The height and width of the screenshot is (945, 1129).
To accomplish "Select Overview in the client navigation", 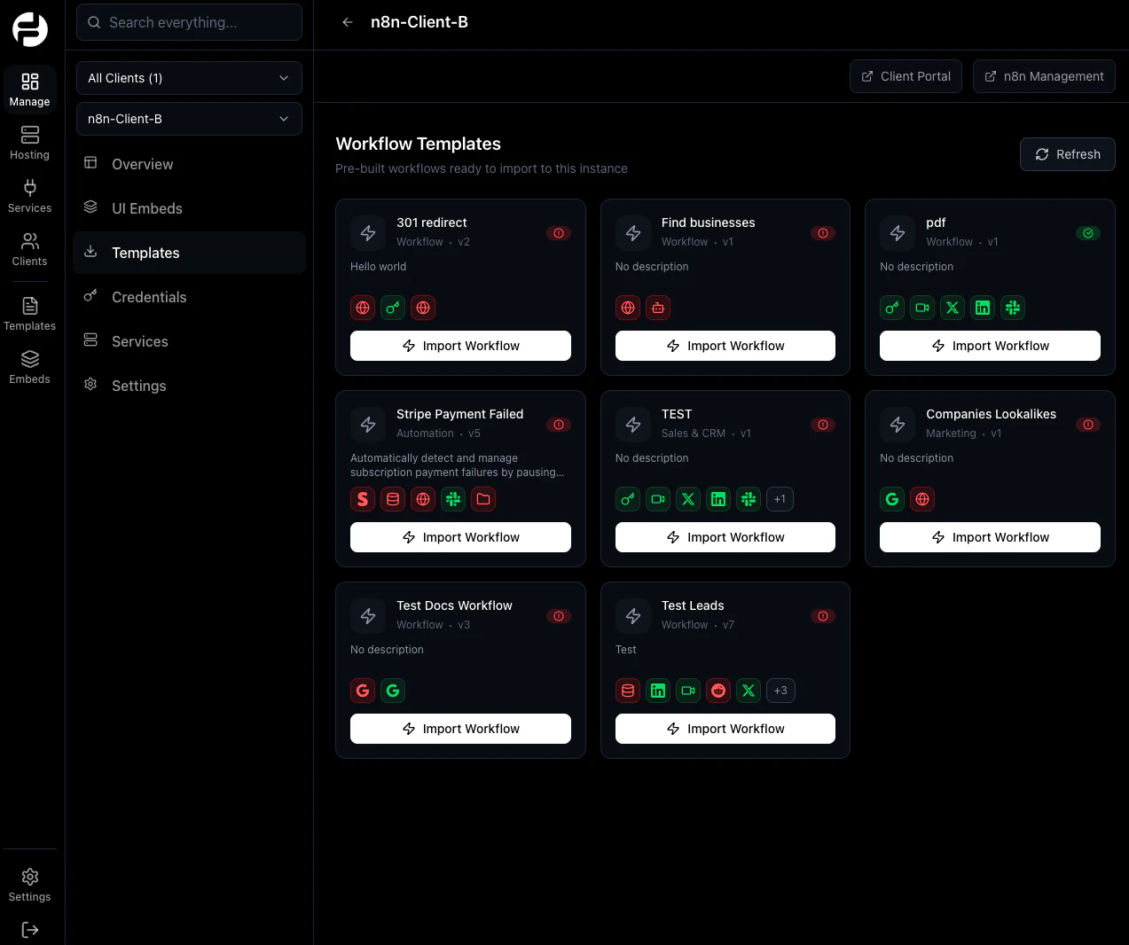I will coord(142,164).
